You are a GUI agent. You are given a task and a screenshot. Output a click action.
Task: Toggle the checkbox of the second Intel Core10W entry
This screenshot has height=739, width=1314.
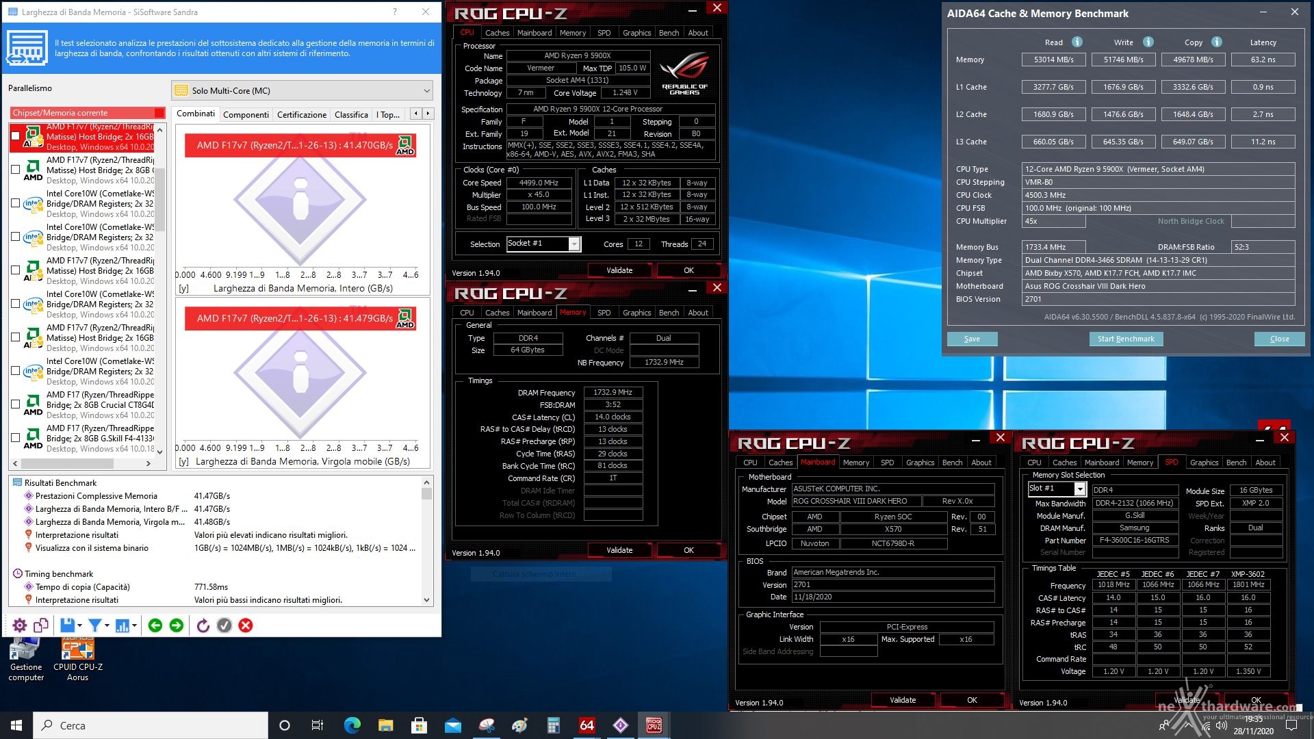16,237
